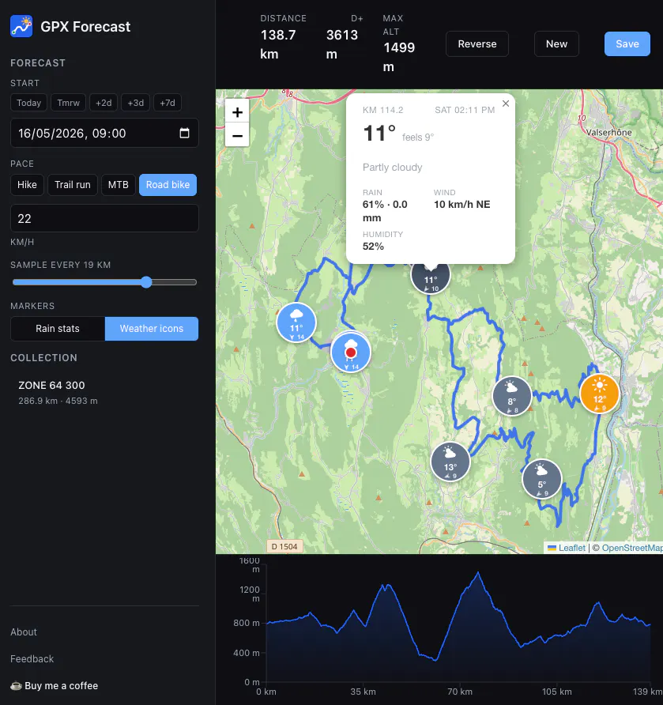
Task: Click the red-dot start marker on the route
Action: click(351, 352)
